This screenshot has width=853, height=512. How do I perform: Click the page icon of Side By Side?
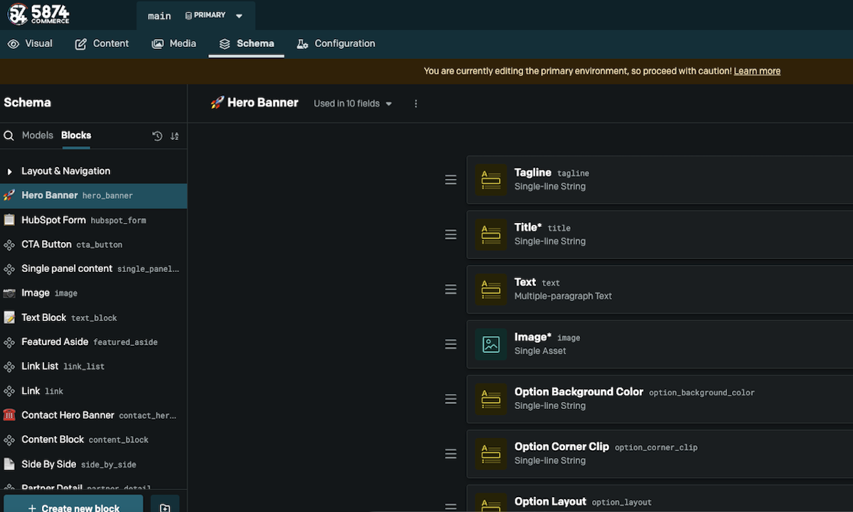(x=9, y=464)
